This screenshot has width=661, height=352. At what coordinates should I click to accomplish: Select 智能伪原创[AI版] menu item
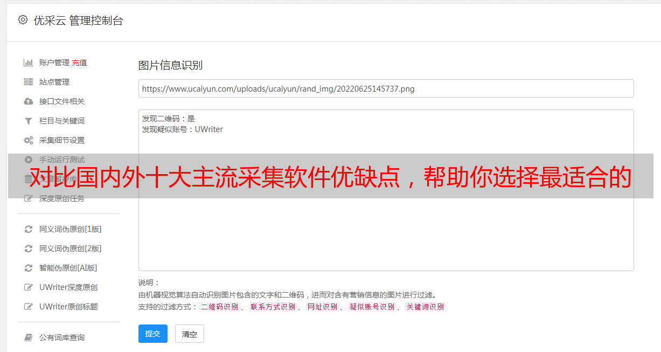68,268
